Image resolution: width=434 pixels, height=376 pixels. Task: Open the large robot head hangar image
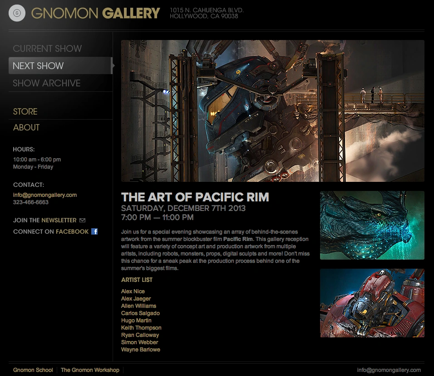(x=273, y=111)
